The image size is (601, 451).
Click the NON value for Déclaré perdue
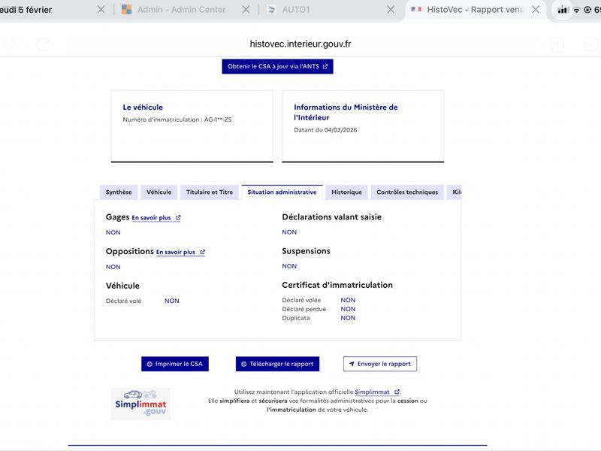pyautogui.click(x=348, y=309)
